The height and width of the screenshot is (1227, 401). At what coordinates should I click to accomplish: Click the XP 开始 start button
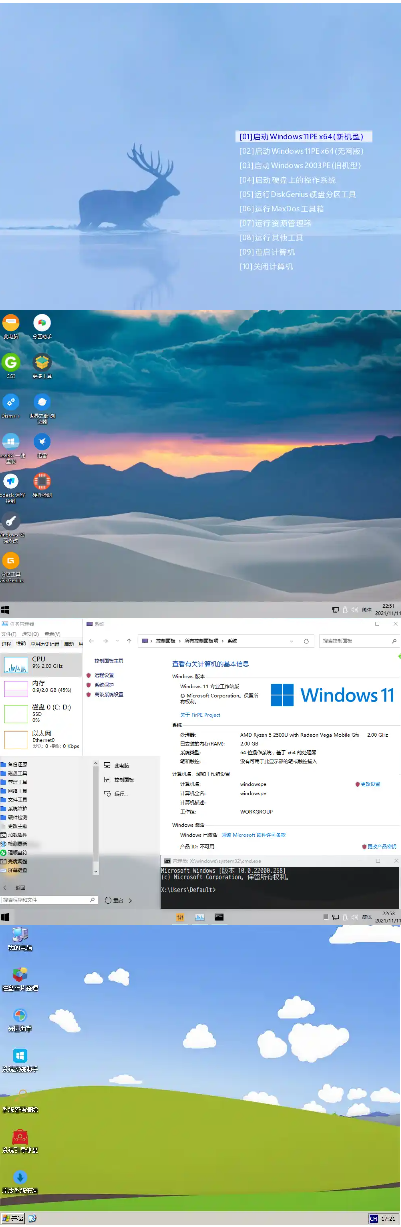(13, 1219)
